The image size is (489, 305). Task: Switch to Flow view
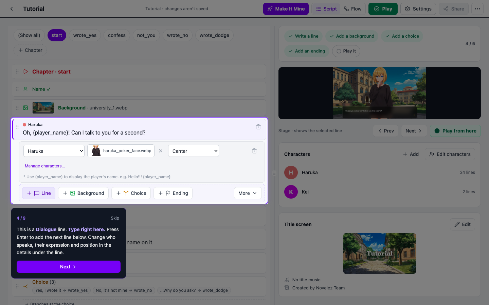(x=352, y=9)
